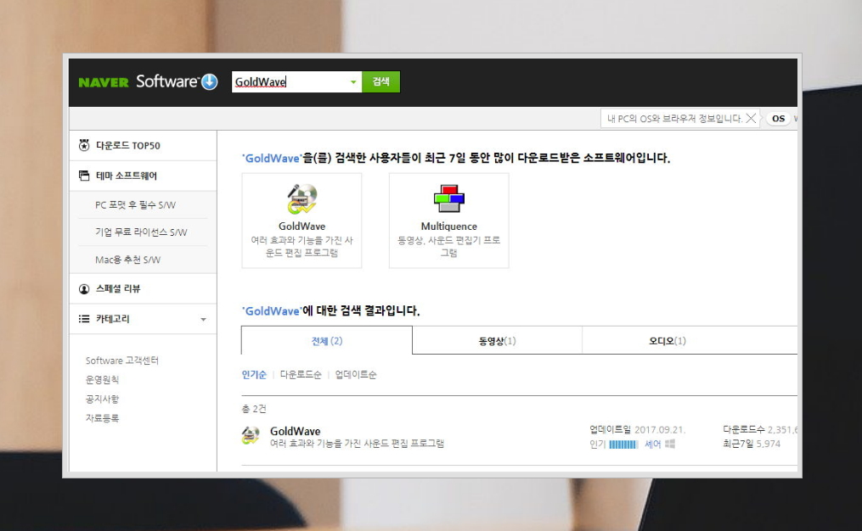Click Multiquence card description text

coord(449,247)
